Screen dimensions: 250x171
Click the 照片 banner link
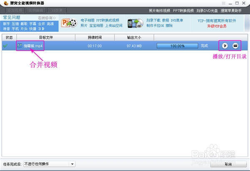(x=84, y=25)
